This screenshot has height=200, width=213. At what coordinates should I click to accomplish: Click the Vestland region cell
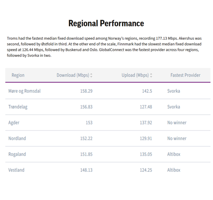(16, 170)
